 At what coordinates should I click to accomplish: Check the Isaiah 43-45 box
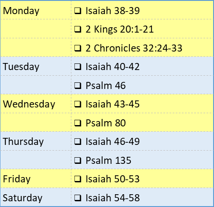pyautogui.click(x=77, y=104)
